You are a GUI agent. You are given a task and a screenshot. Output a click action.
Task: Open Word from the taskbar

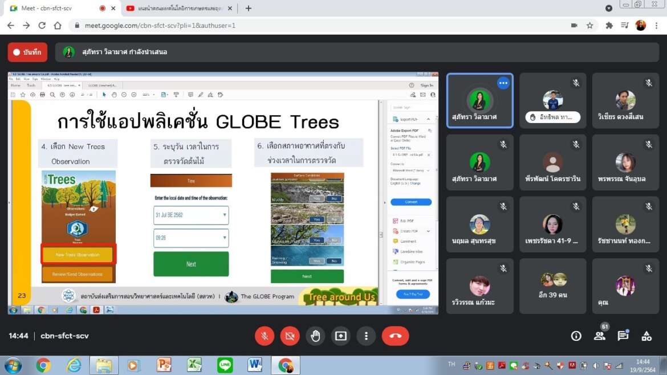[255, 366]
